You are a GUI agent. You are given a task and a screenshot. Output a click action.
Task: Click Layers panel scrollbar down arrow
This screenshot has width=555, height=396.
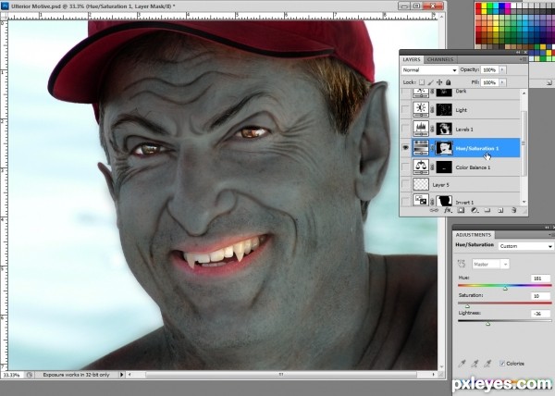[524, 202]
